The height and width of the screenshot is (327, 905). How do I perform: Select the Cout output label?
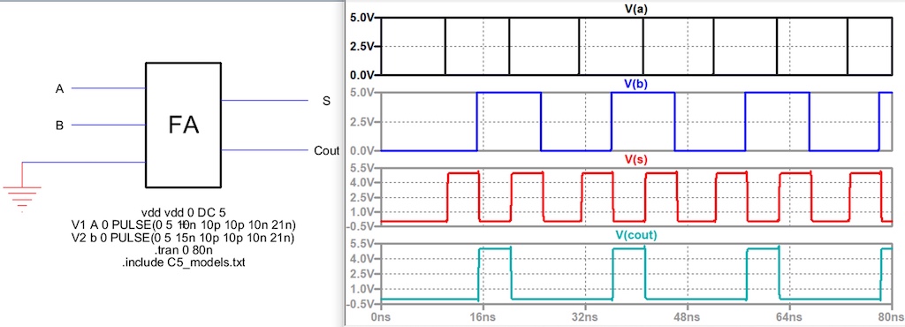[x=327, y=151]
